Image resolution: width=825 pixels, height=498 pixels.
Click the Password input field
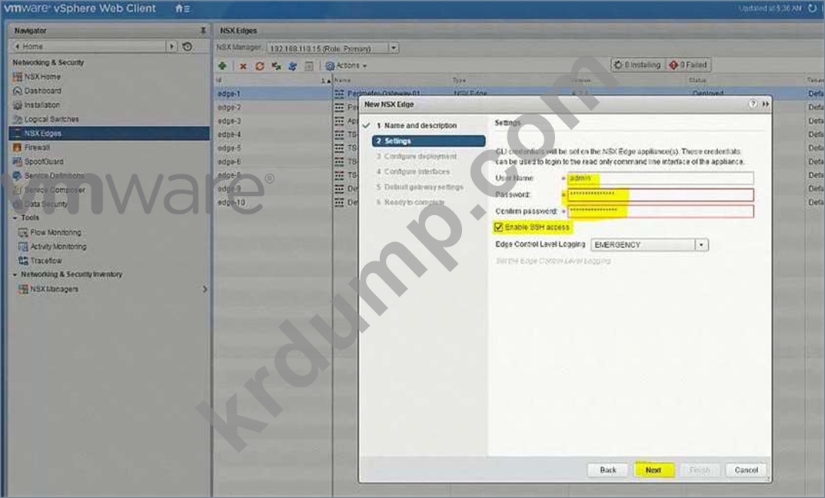pos(660,194)
